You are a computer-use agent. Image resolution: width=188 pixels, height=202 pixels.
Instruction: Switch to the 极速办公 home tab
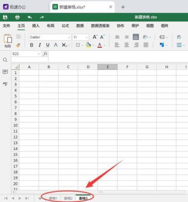15,7
